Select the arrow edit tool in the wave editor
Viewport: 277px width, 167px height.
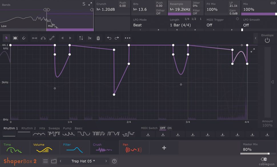[6, 38]
